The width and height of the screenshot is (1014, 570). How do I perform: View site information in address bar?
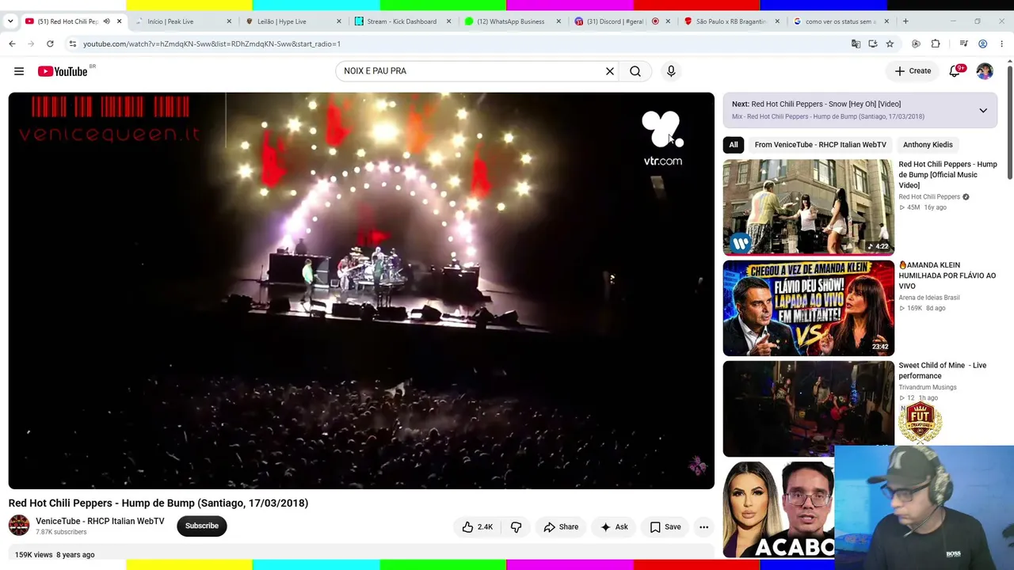pyautogui.click(x=72, y=44)
